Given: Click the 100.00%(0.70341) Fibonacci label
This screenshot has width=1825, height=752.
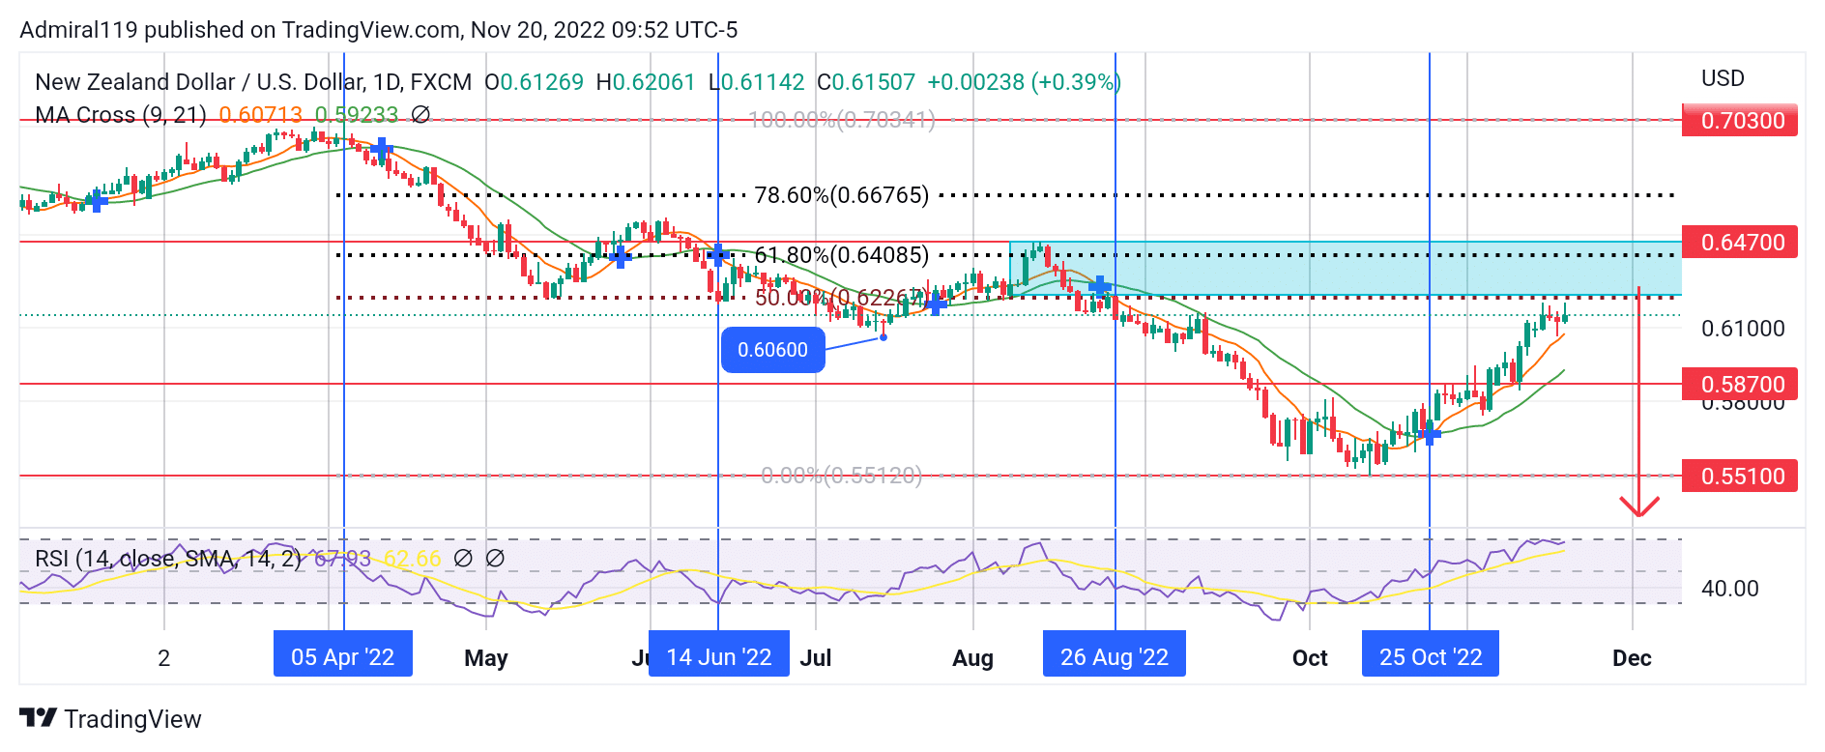Looking at the screenshot, I should (x=842, y=120).
